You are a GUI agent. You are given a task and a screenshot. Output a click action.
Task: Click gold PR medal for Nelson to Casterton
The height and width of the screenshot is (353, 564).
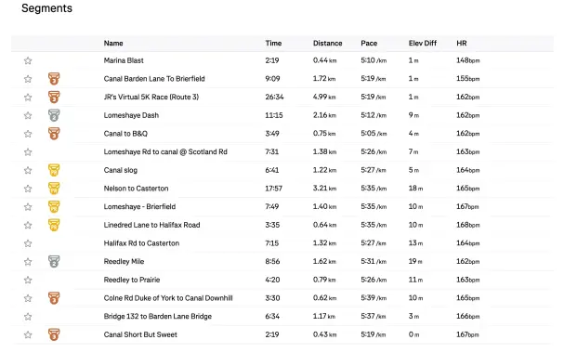(x=54, y=188)
